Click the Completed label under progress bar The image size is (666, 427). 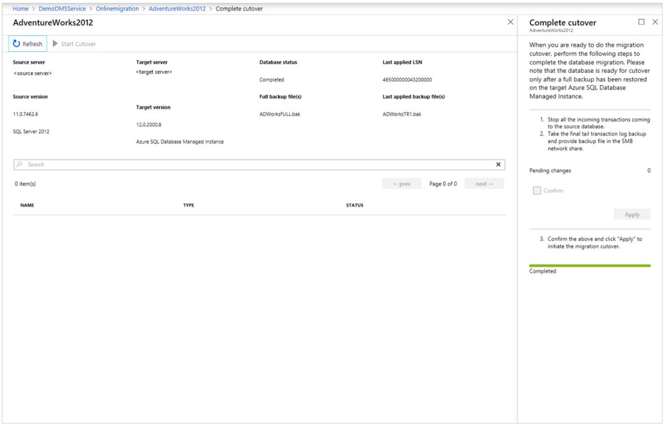543,271
